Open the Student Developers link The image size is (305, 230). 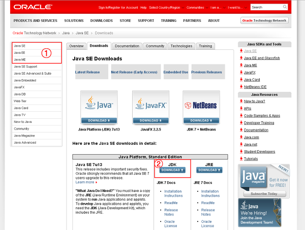259,151
